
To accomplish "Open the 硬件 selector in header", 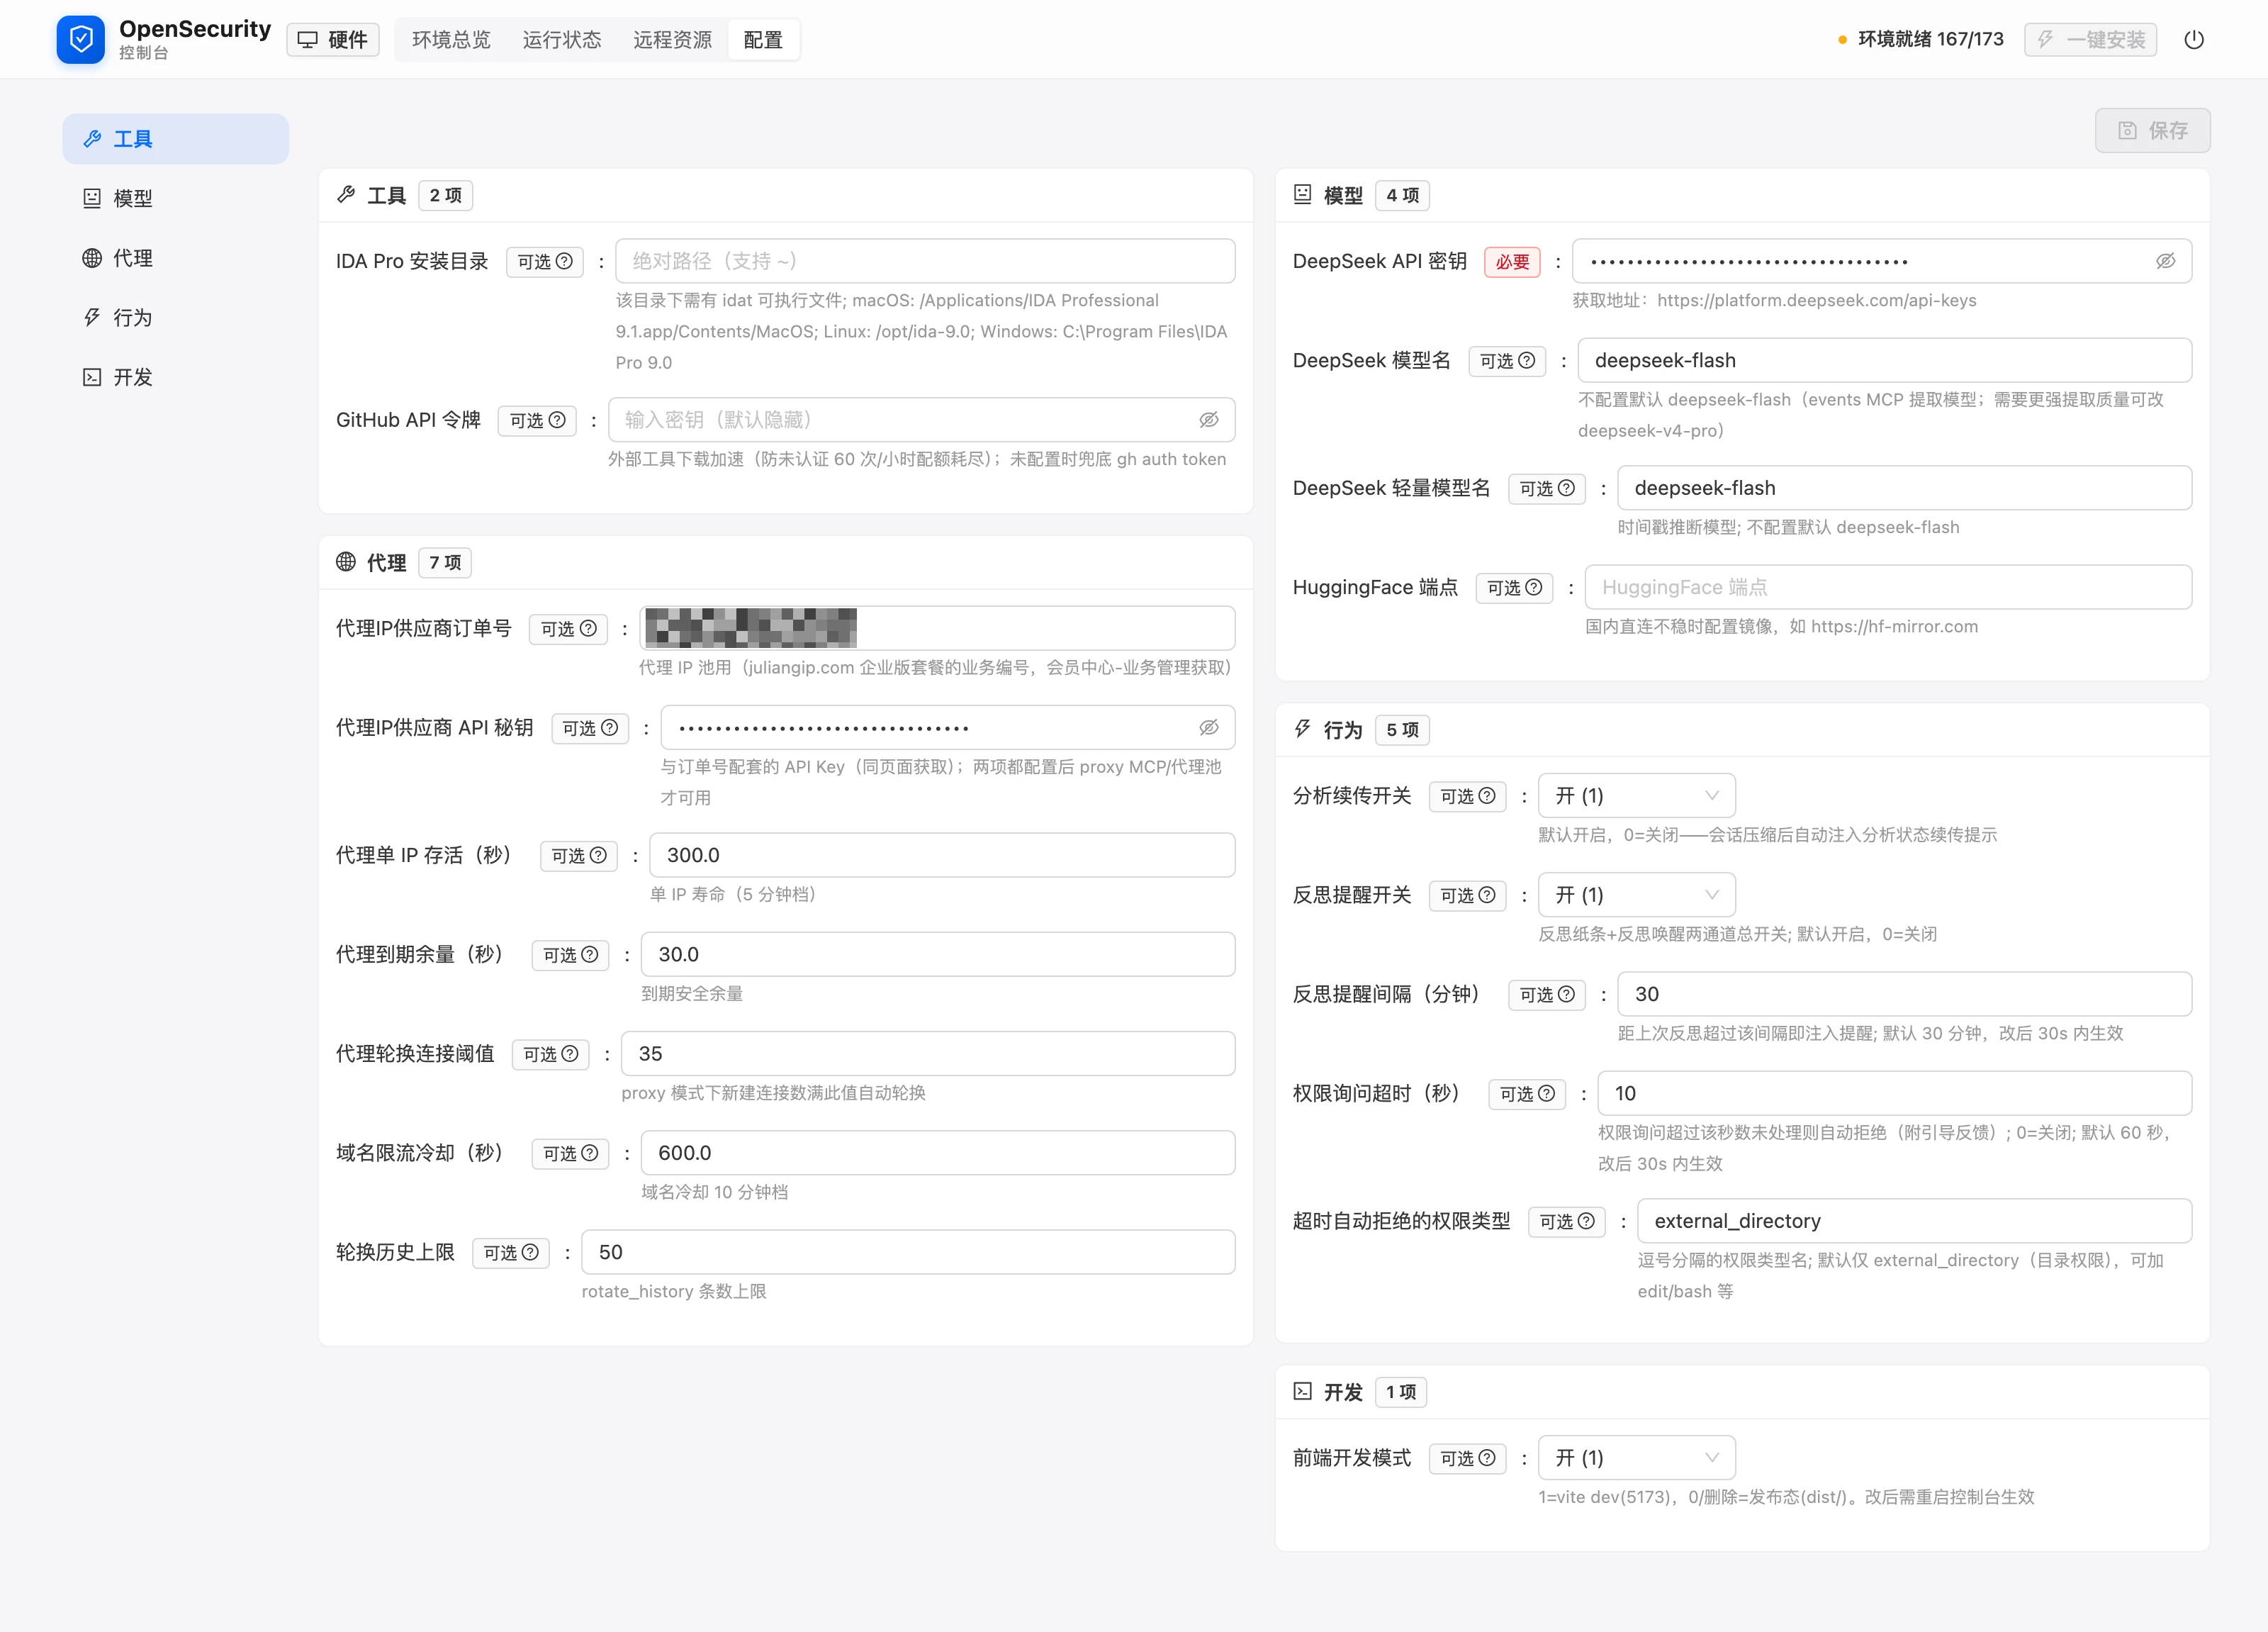I will [x=333, y=39].
